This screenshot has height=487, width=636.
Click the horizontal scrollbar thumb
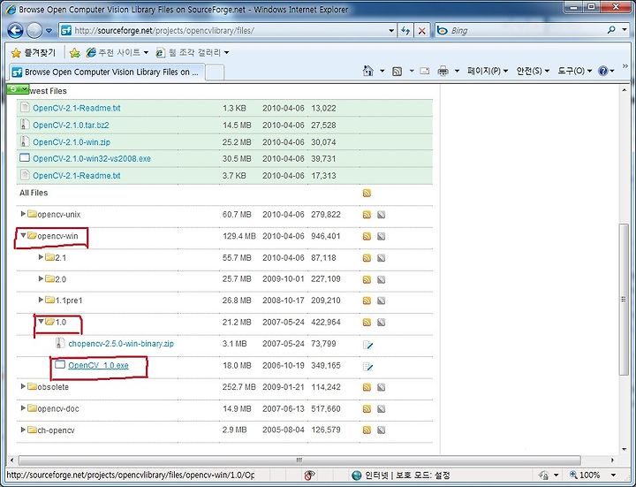point(299,460)
